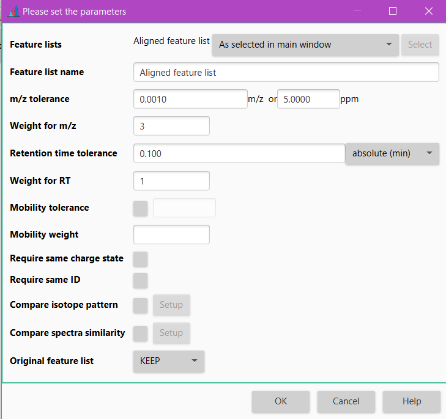
Task: Click the Original feature list label
Action: pyautogui.click(x=51, y=361)
